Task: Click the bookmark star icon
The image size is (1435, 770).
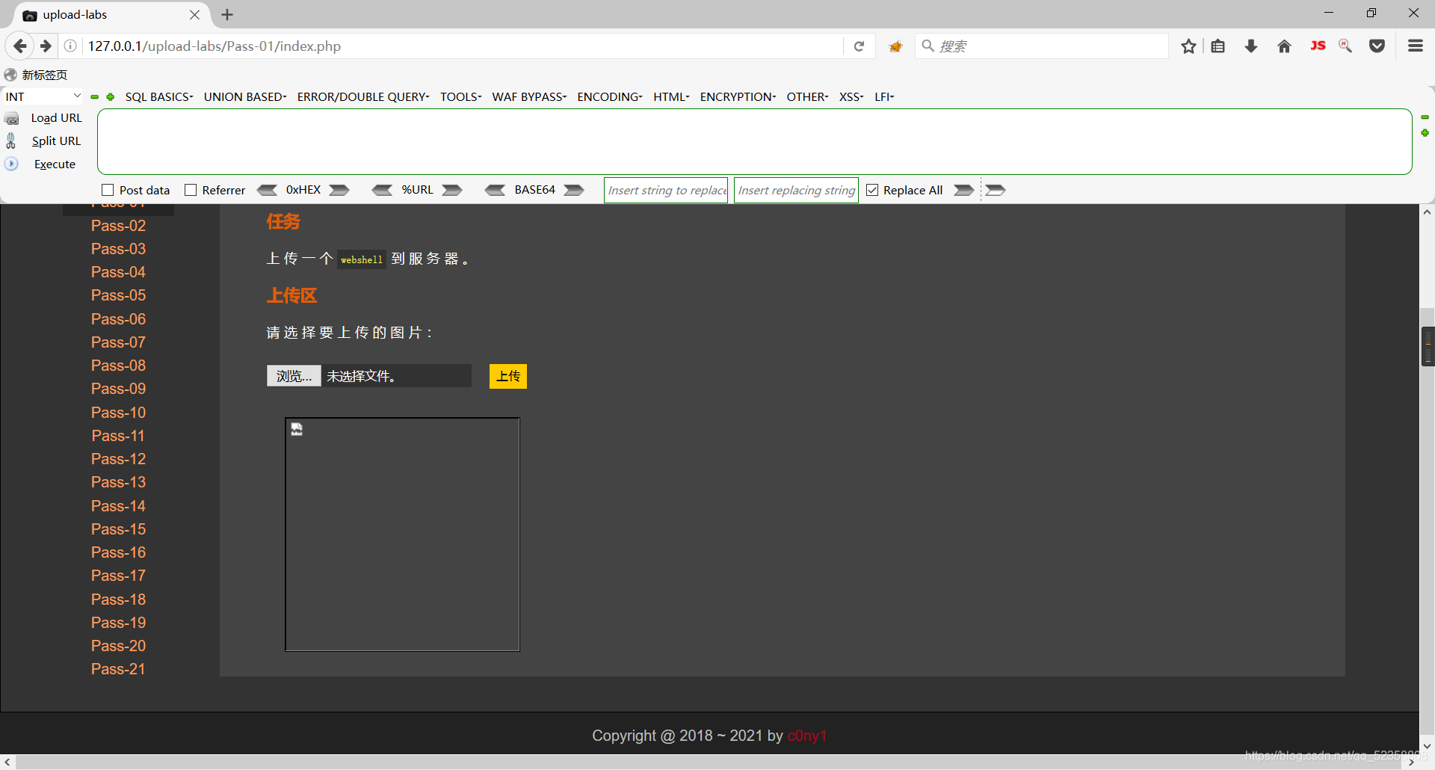Action: (1188, 46)
